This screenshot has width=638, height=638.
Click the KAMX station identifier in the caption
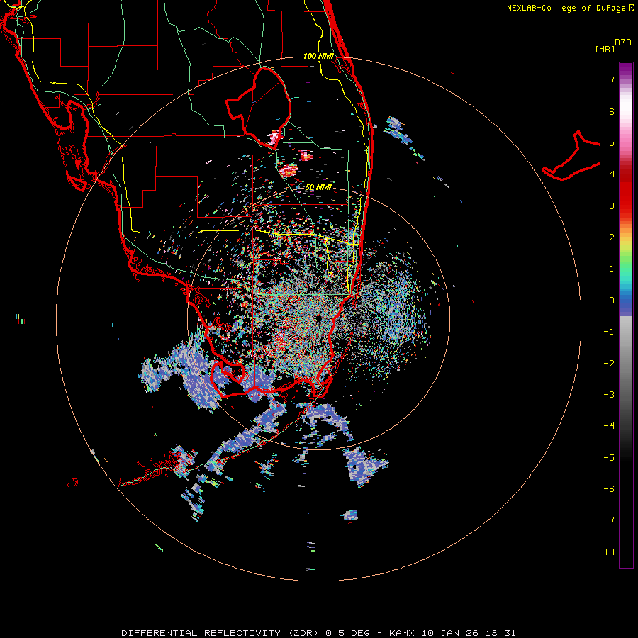403,633
